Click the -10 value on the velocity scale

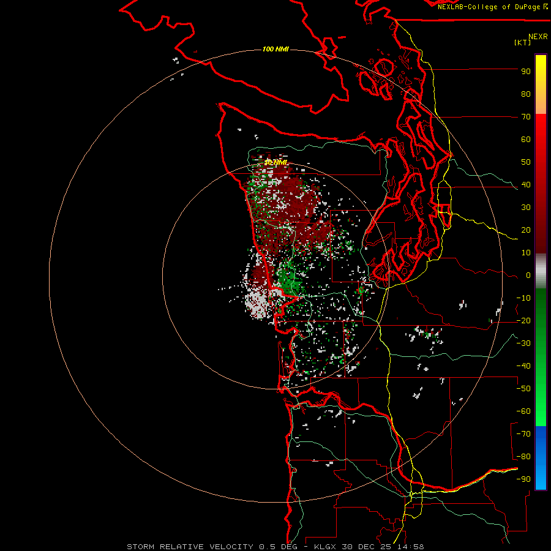pyautogui.click(x=523, y=298)
